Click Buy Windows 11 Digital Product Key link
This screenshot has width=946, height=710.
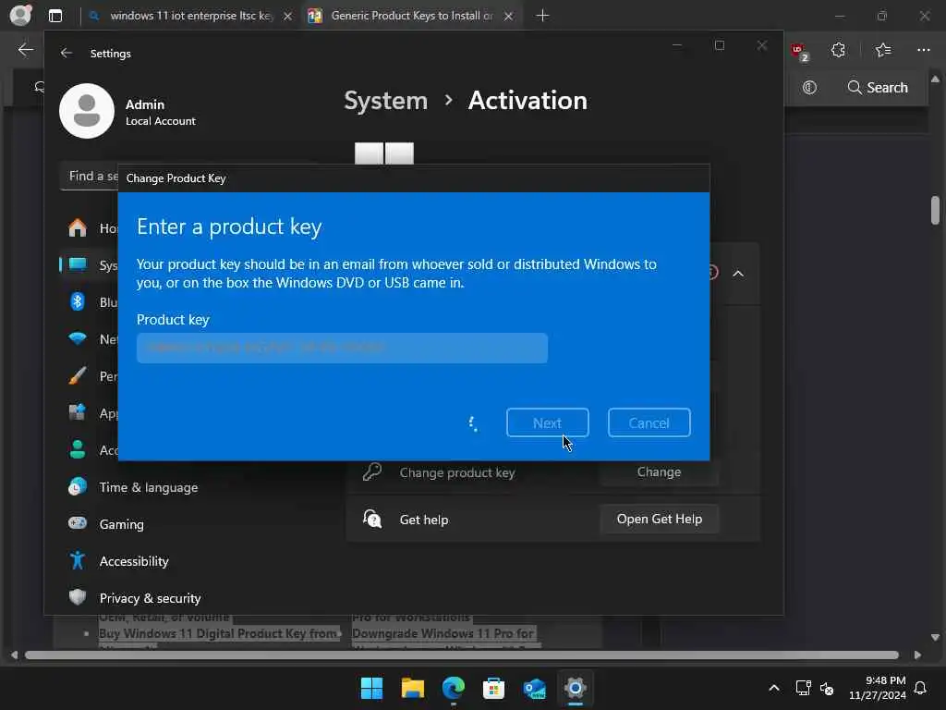(218, 633)
